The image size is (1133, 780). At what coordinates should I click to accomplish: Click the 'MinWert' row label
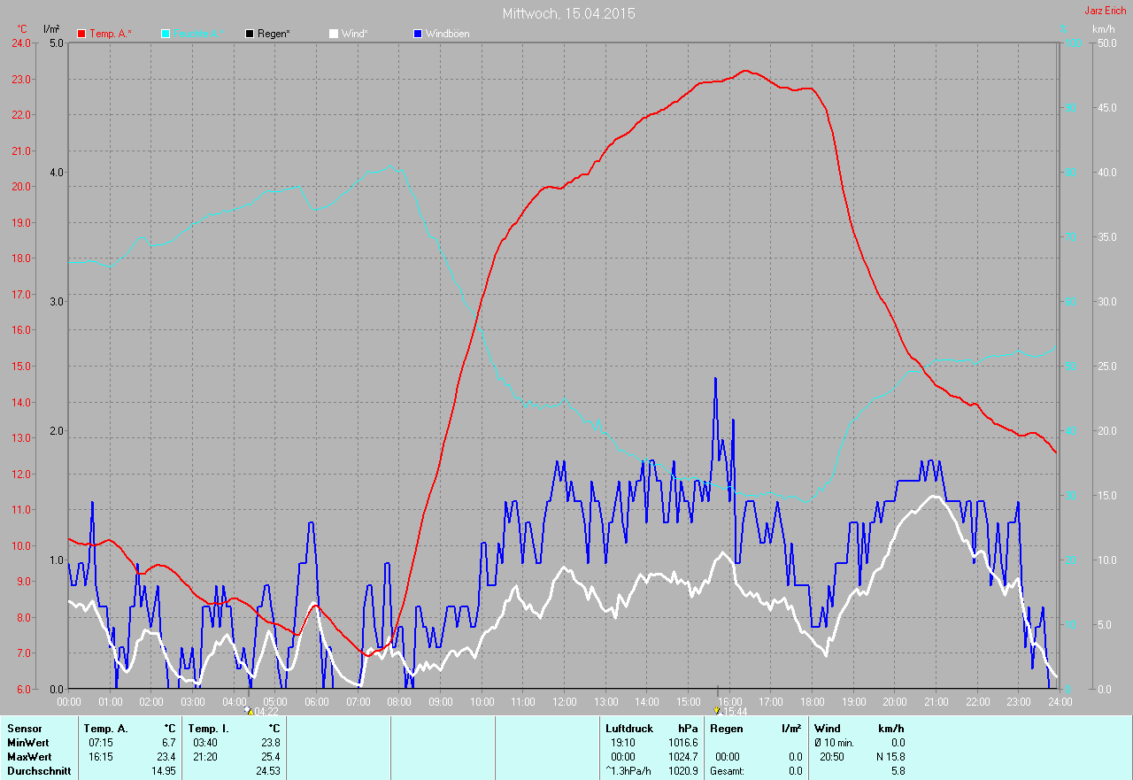click(27, 743)
